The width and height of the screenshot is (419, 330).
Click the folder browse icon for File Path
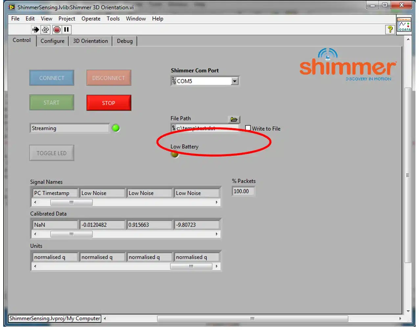point(234,119)
